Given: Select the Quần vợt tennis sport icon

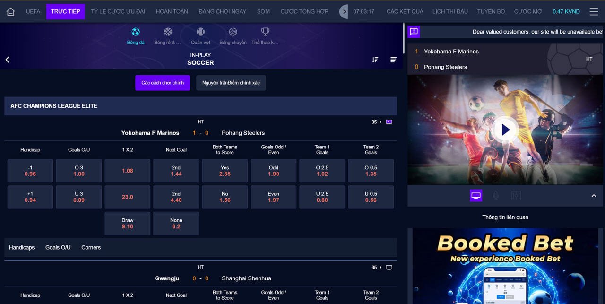Looking at the screenshot, I should [200, 33].
